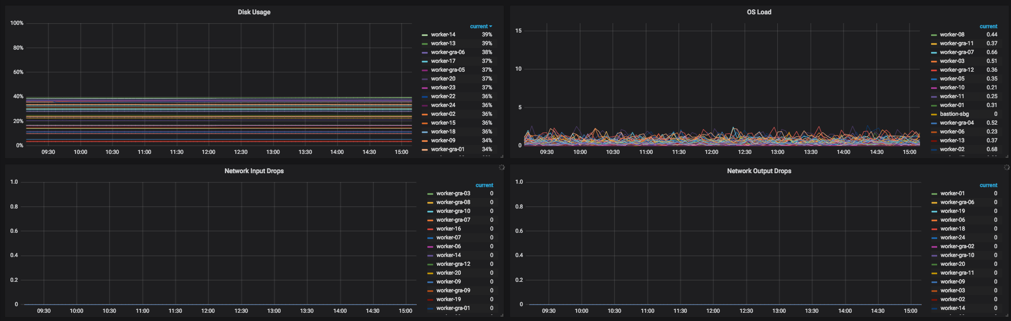Select worker-19 in Network Output Drops legend
Viewport: 1011px width, 321px height.
click(x=953, y=211)
